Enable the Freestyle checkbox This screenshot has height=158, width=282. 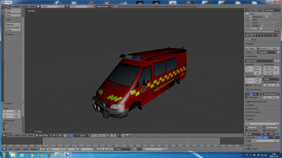click(x=248, y=149)
